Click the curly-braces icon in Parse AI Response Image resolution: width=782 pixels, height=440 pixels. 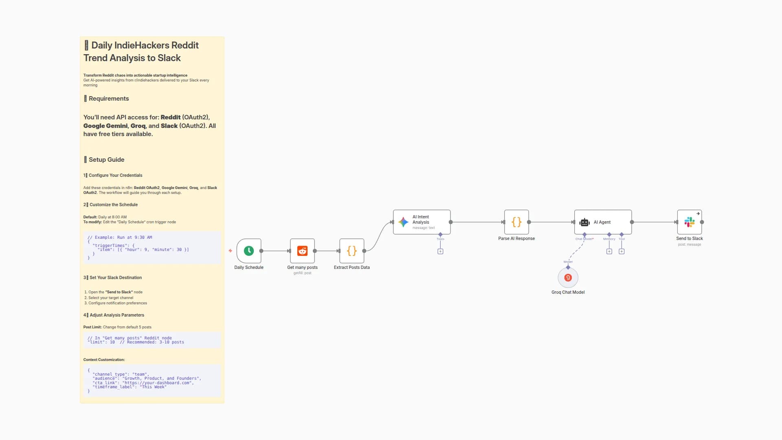[516, 222]
